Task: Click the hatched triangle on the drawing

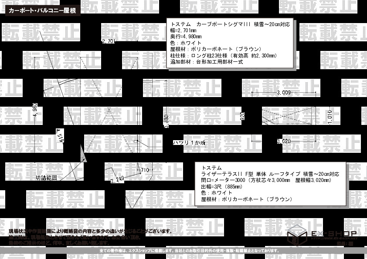Action: 83,154
